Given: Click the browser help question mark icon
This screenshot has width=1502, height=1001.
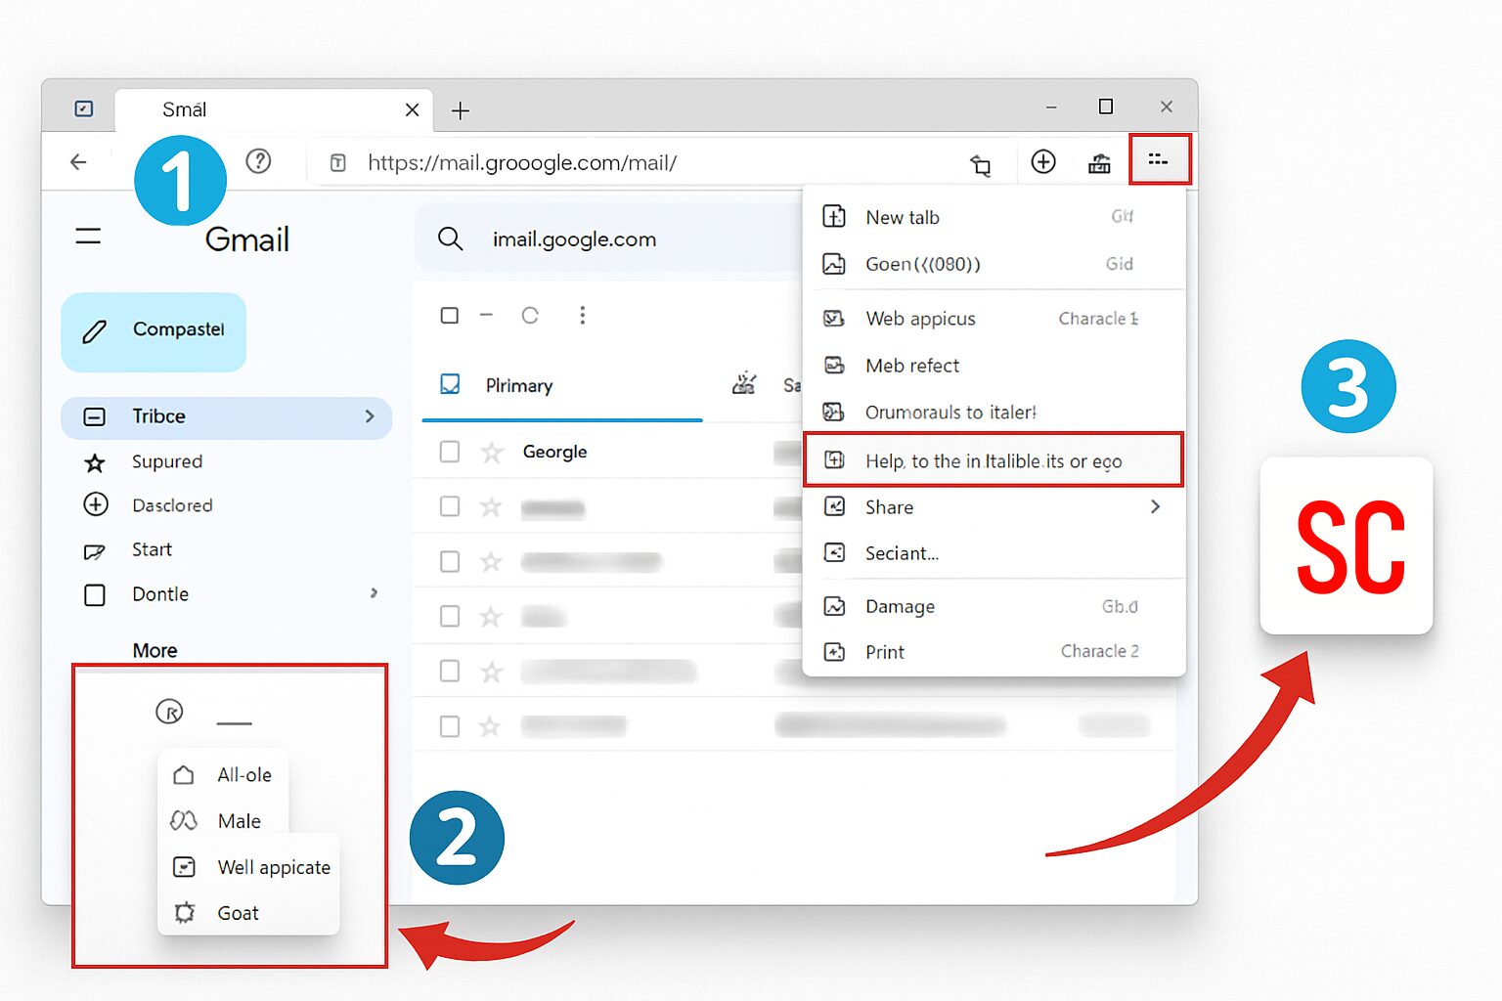Looking at the screenshot, I should tap(258, 161).
